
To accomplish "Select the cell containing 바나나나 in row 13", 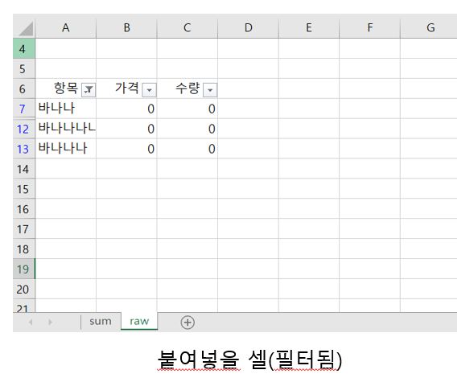I will (66, 149).
